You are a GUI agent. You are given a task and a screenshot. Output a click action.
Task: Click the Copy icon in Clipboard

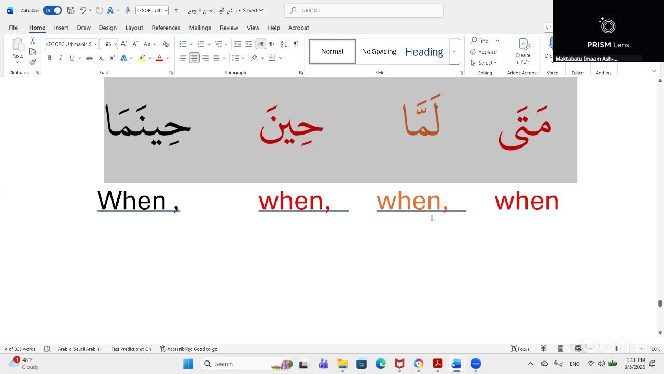(32, 52)
